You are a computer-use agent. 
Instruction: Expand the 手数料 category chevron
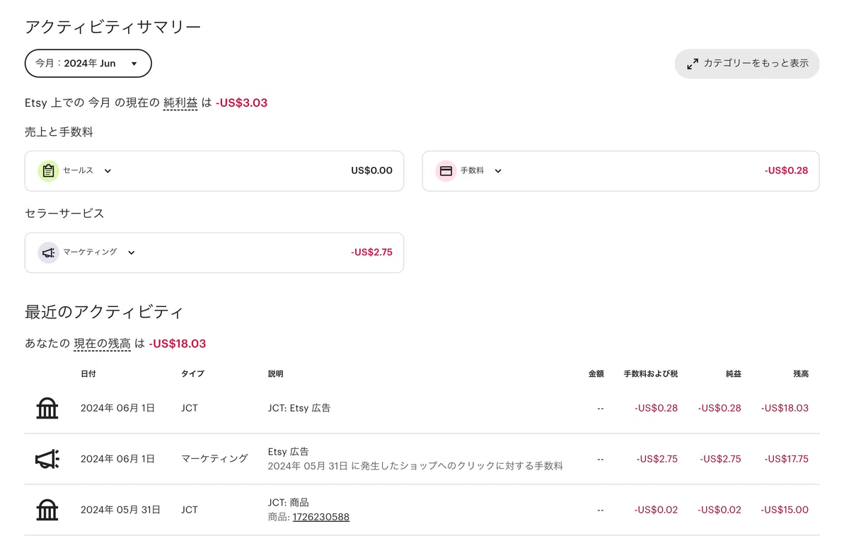pos(498,170)
